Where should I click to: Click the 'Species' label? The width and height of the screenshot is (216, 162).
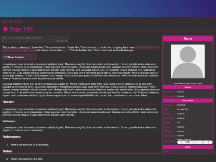(168, 127)
